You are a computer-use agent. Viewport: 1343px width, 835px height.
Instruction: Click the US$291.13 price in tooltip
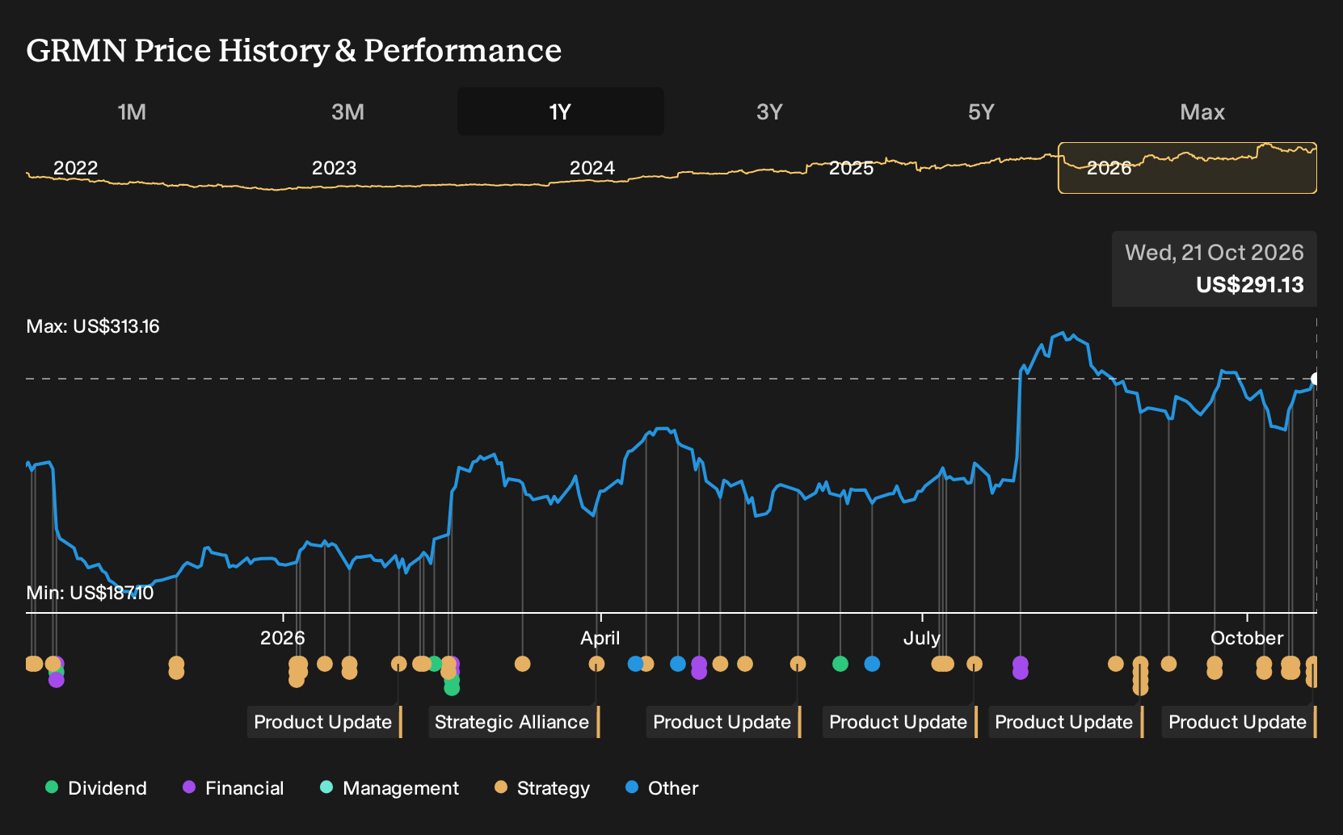tap(1249, 284)
